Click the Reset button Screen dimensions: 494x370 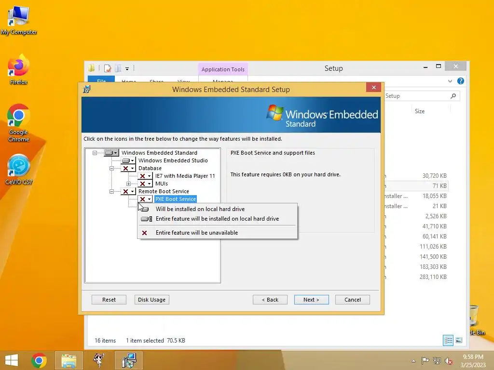click(109, 300)
